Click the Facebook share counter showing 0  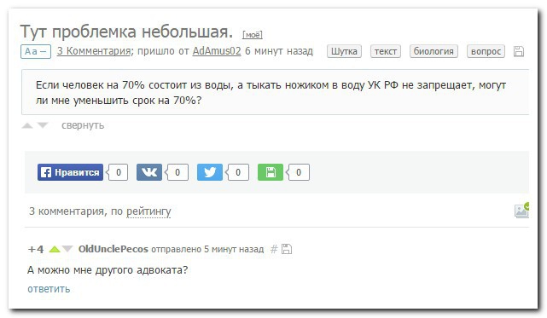point(118,172)
